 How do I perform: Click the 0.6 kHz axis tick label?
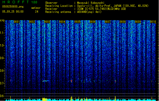click(x=2, y=96)
